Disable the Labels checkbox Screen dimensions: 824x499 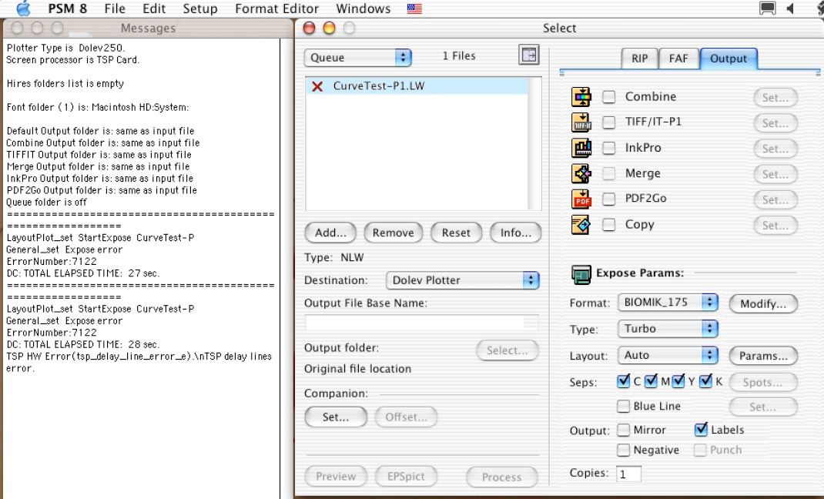[701, 430]
